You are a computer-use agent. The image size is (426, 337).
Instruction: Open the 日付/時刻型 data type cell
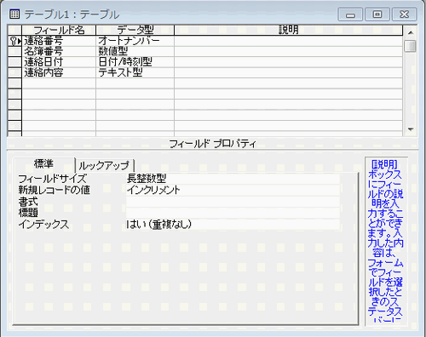tap(135, 62)
